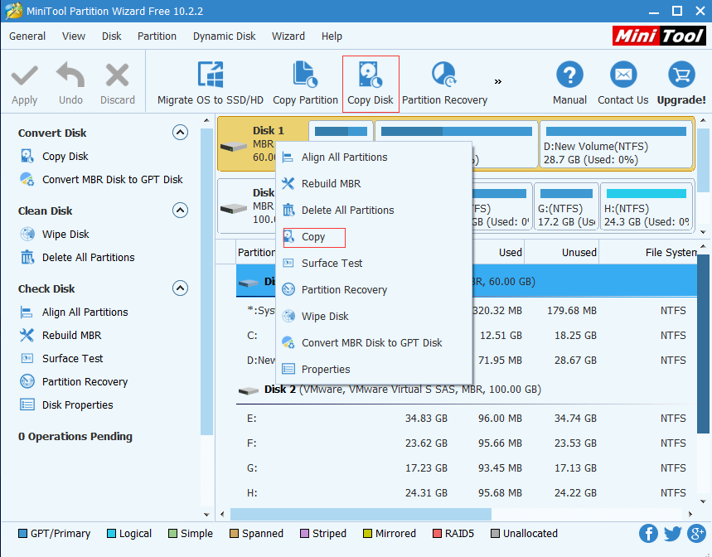The image size is (712, 557).
Task: Open the Wizard menu
Action: tap(288, 36)
